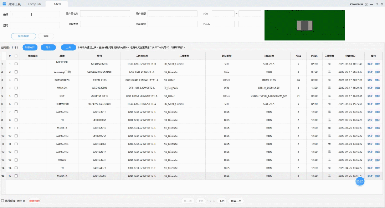Click 修改 in the MICRONE row
The image size is (385, 208).
[x=370, y=64]
